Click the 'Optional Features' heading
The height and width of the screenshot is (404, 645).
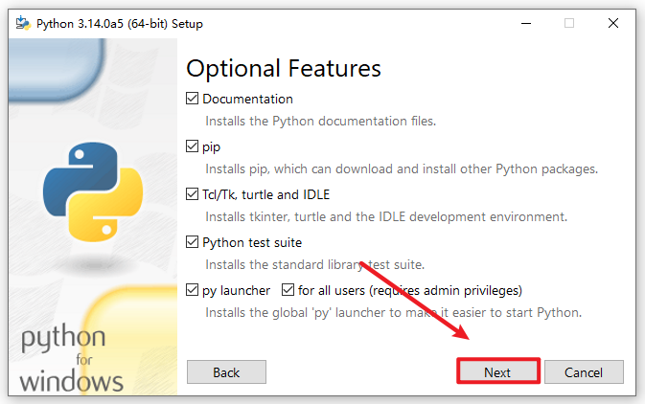[x=284, y=68]
